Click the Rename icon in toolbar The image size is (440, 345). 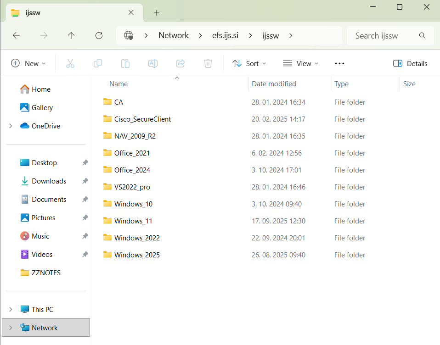point(153,64)
